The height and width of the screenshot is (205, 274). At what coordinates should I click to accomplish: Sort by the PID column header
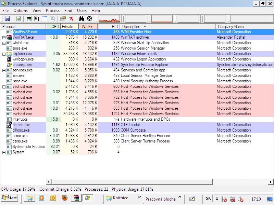tap(109, 27)
